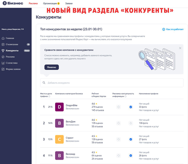
Task: Go to Главная in sidebar
Action: click(10, 38)
